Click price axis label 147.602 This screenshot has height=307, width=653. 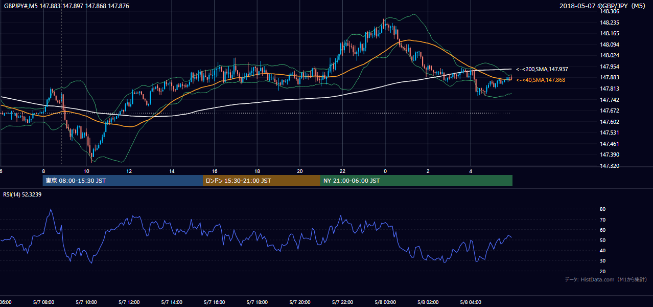pos(610,122)
